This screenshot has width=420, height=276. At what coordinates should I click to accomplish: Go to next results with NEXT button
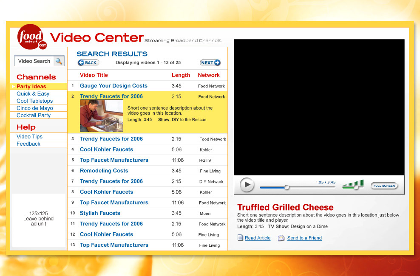[210, 62]
